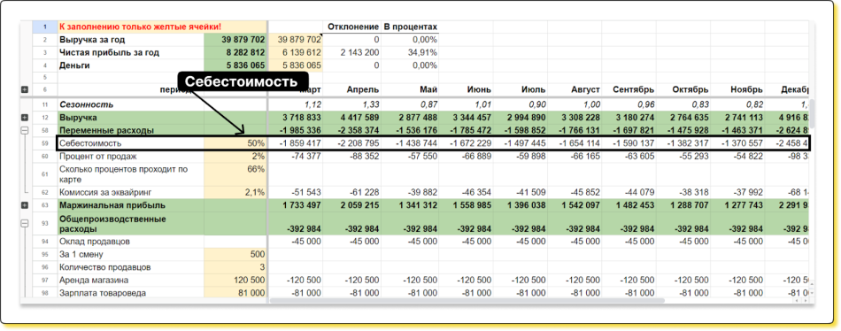Viewport: 841px width, 331px height.
Task: Select the Чистая прибыль за год green value
Action: tap(235, 52)
